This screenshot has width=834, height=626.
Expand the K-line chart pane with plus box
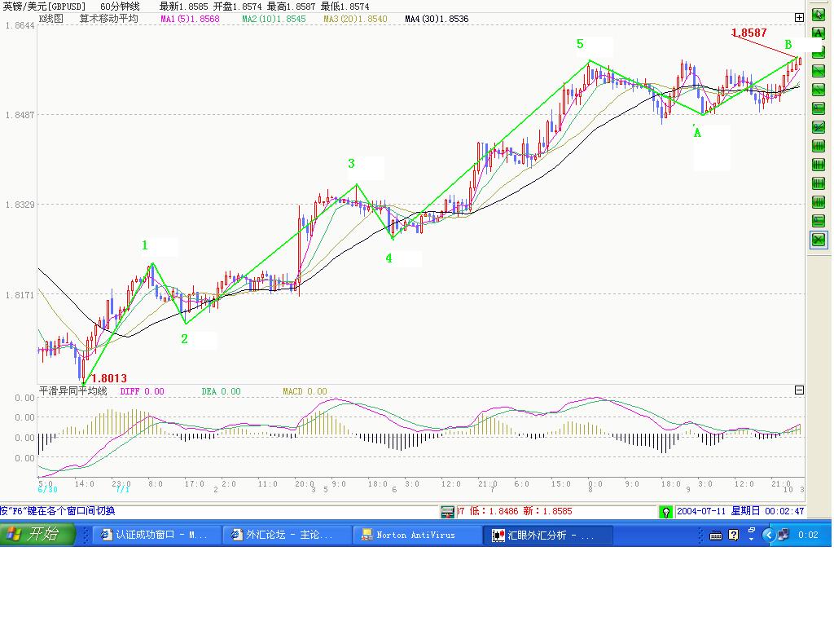coord(799,18)
